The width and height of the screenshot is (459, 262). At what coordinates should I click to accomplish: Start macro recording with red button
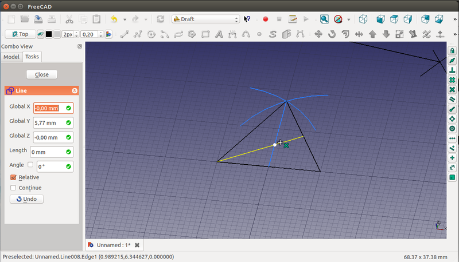pyautogui.click(x=266, y=19)
